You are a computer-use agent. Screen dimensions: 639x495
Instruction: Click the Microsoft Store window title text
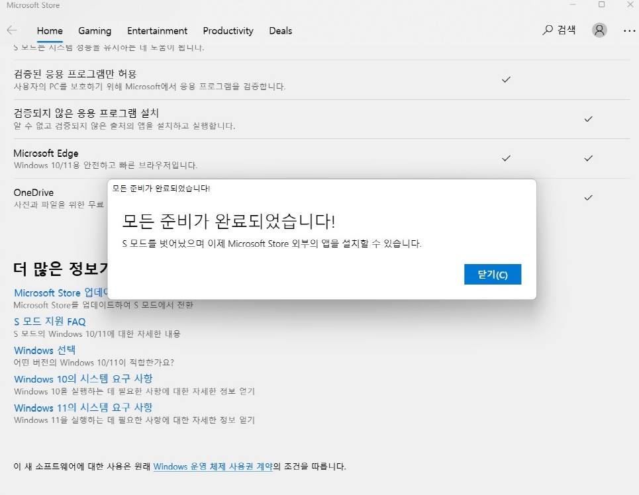pyautogui.click(x=33, y=5)
